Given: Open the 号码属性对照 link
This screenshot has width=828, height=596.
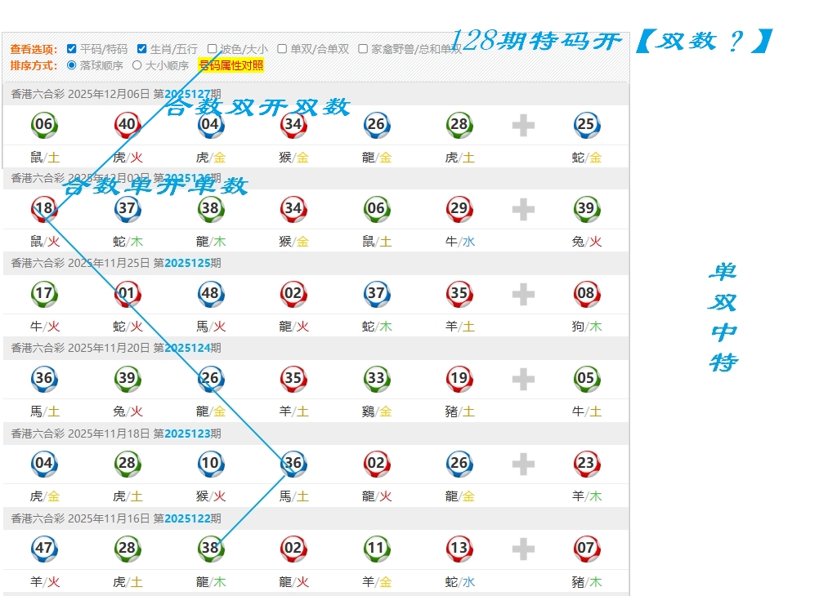Looking at the screenshot, I should click(231, 65).
